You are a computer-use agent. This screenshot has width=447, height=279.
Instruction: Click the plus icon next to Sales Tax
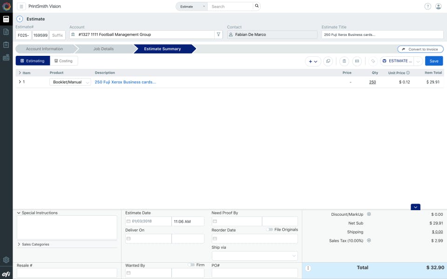(369, 240)
